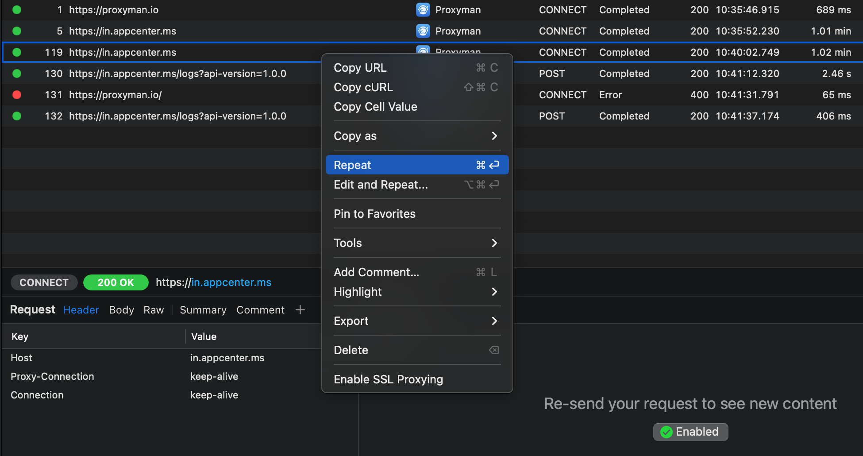Screen dimensions: 863x456
Task: Click the Error status cell of row 131
Action: pos(610,95)
